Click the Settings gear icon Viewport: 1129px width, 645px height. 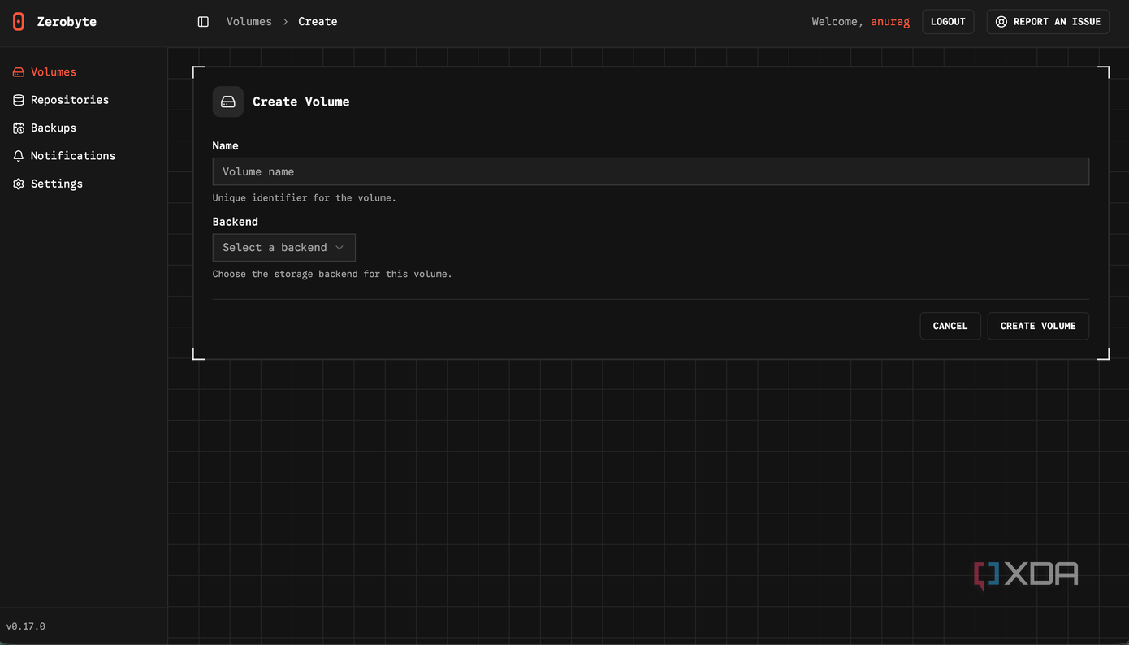click(19, 184)
